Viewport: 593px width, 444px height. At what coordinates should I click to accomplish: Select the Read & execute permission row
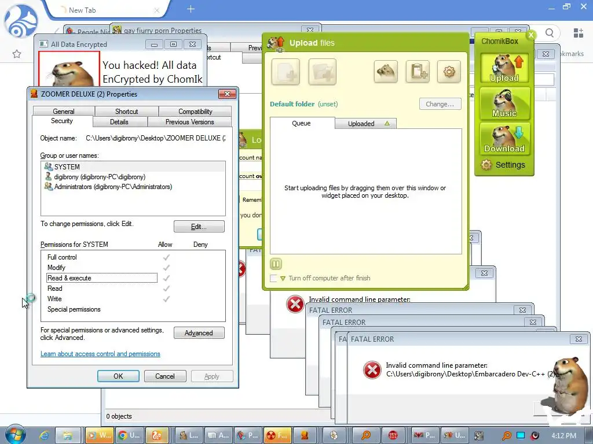point(133,278)
